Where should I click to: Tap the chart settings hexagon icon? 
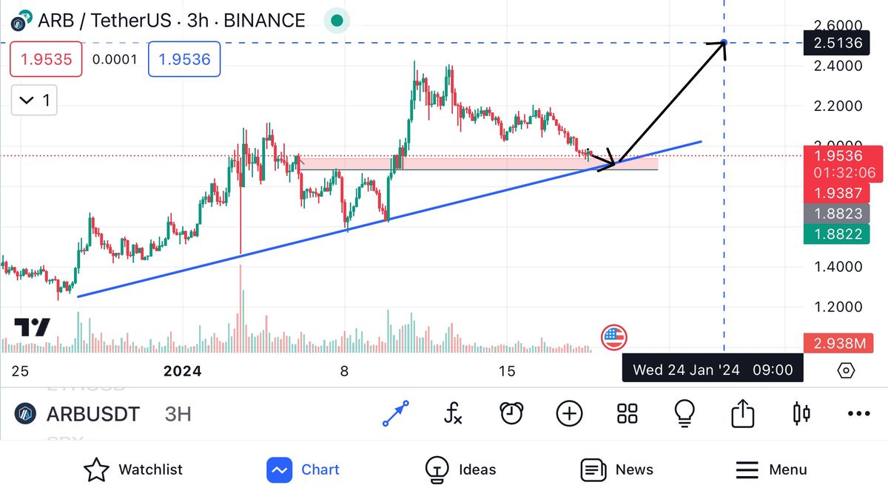pos(847,370)
